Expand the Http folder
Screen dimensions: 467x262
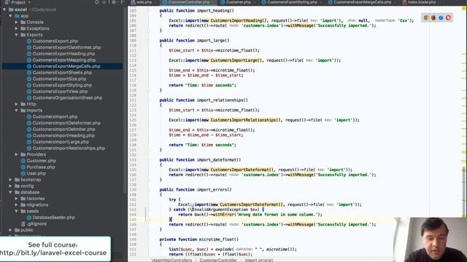[16, 104]
